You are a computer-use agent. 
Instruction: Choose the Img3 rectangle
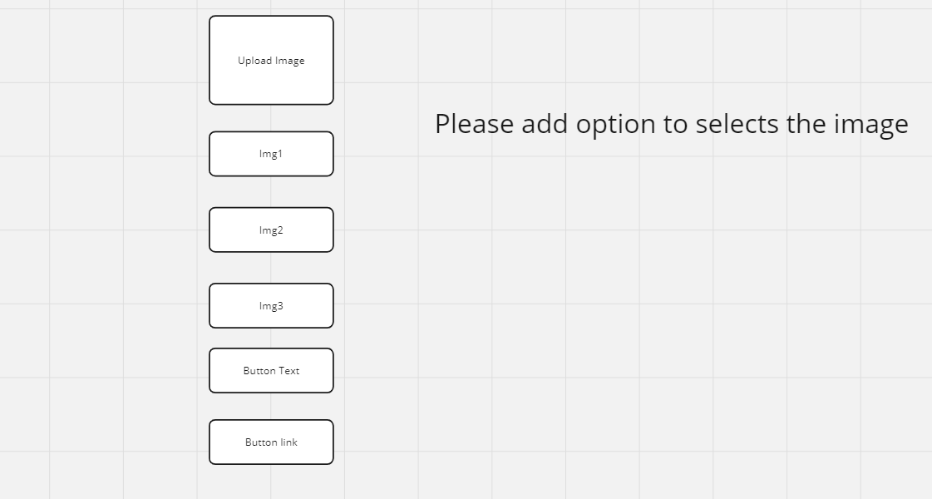(271, 306)
